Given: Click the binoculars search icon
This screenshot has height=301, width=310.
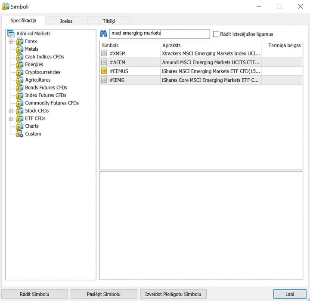Looking at the screenshot, I should pos(103,34).
